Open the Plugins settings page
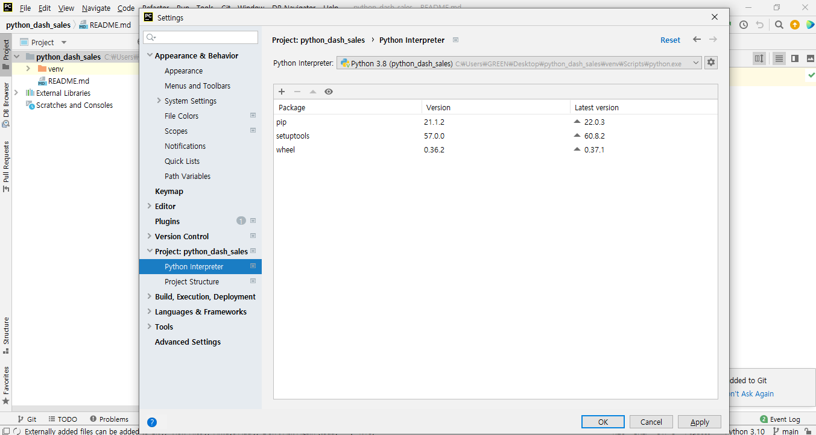The image size is (816, 435). click(167, 221)
